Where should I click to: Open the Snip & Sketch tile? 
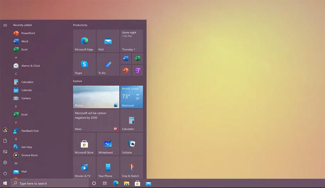coord(131,167)
